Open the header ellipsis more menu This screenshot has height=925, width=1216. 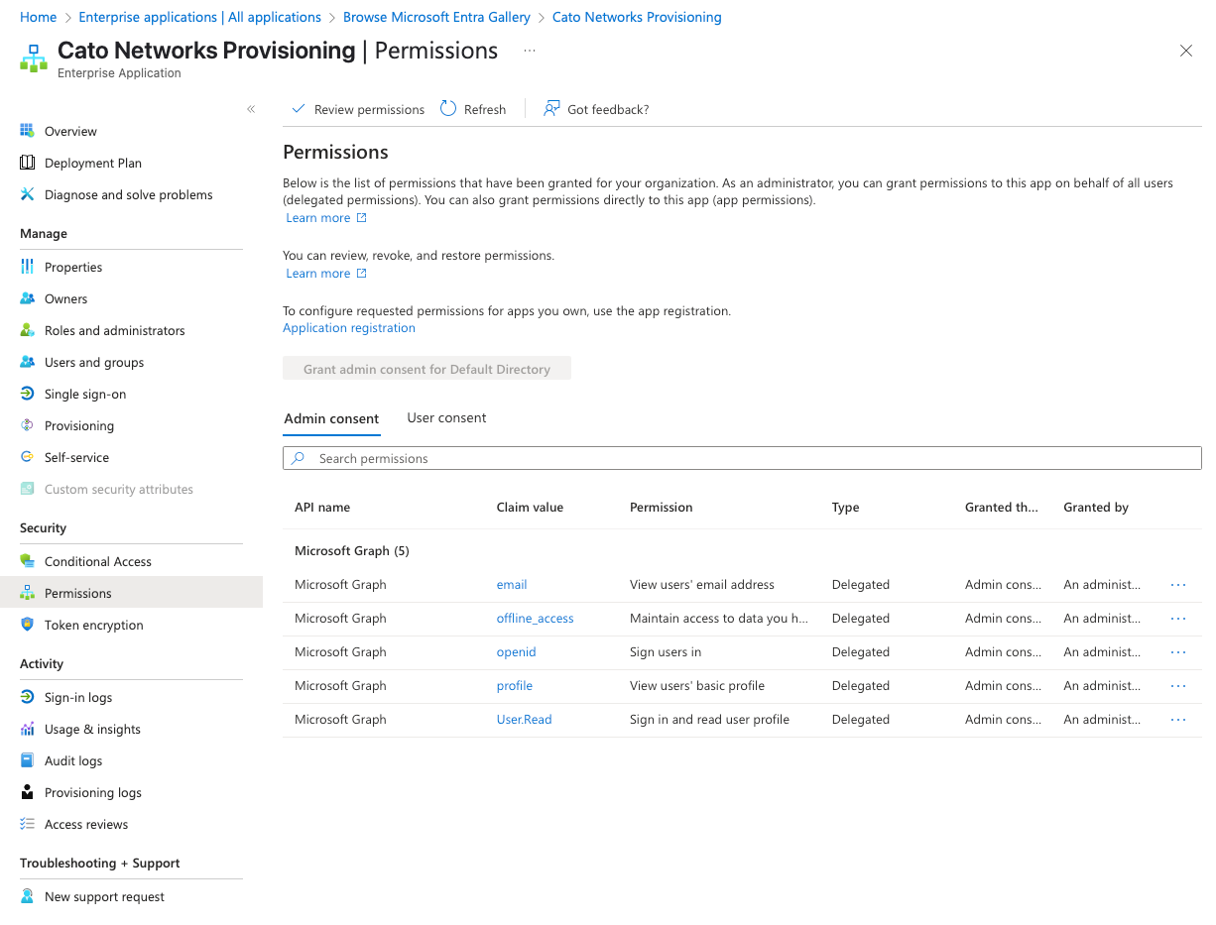(x=530, y=51)
